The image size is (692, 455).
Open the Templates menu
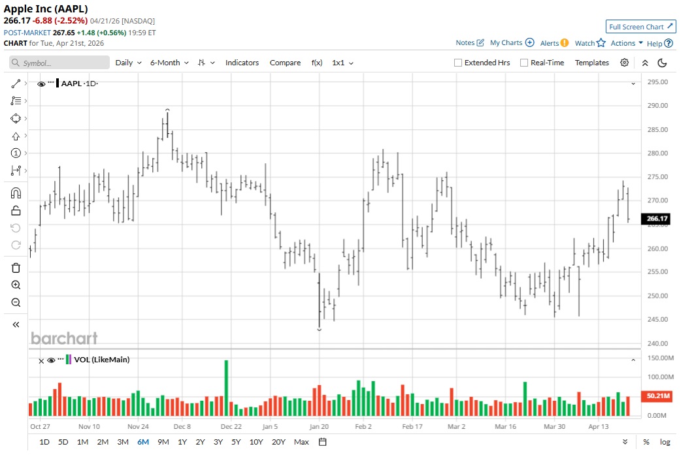(592, 63)
